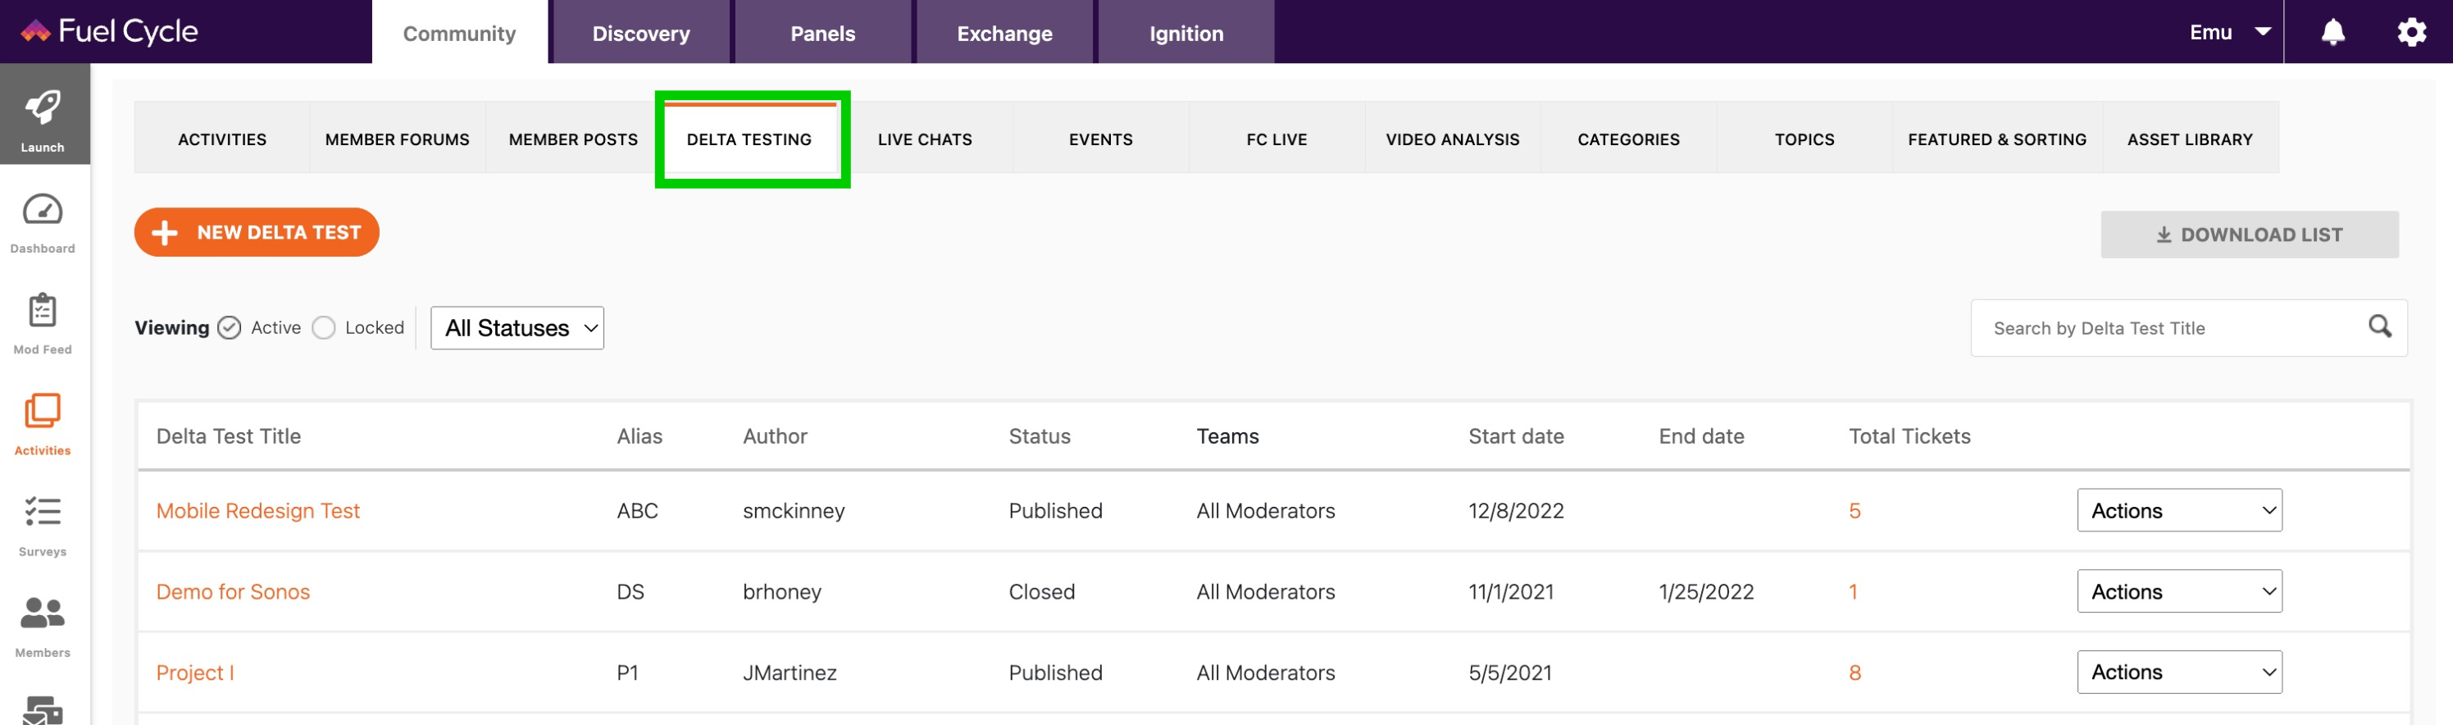Open the Topics sub-tab
2453x725 pixels.
coord(1804,139)
